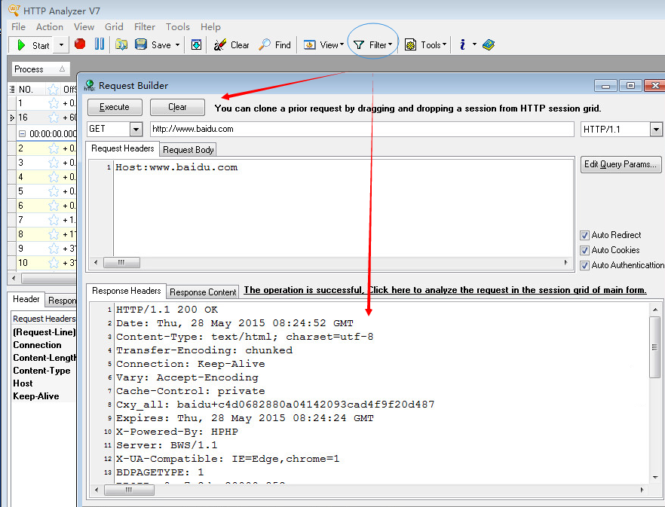Uncheck Auto Cookies option
The width and height of the screenshot is (665, 507).
coord(585,249)
